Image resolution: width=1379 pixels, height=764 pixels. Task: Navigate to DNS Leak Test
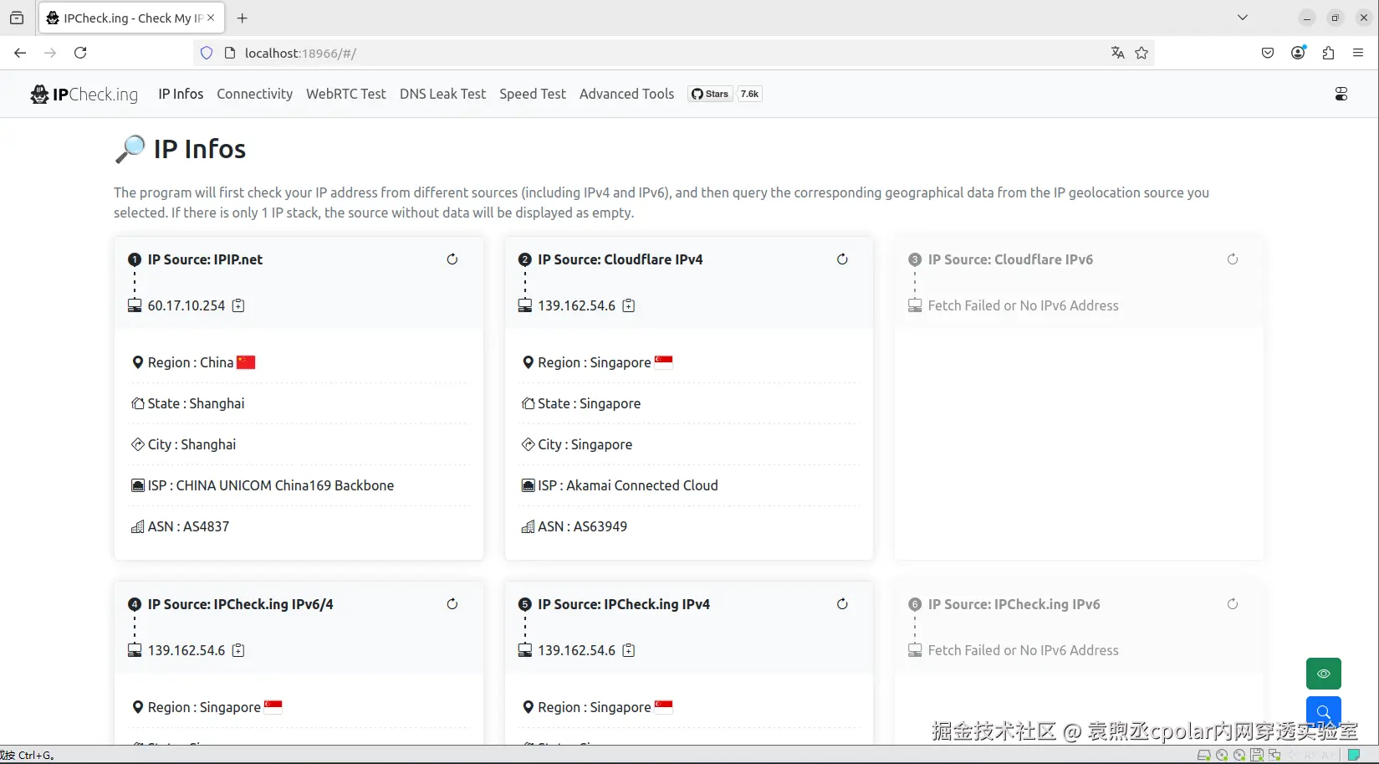pos(442,94)
